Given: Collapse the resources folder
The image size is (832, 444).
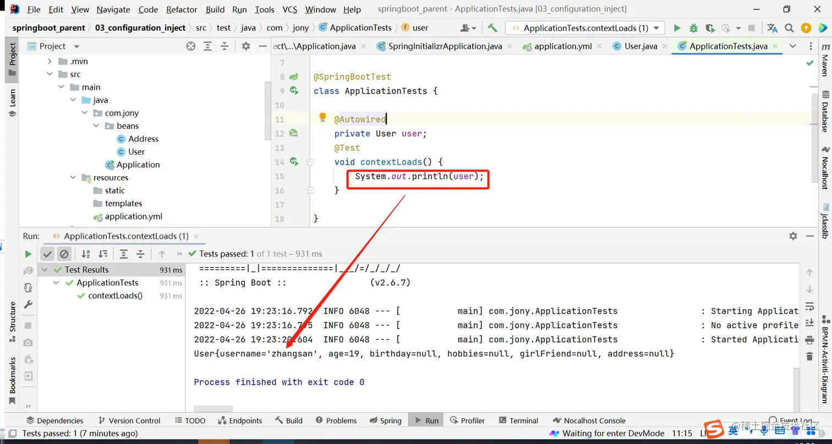Looking at the screenshot, I should point(73,178).
